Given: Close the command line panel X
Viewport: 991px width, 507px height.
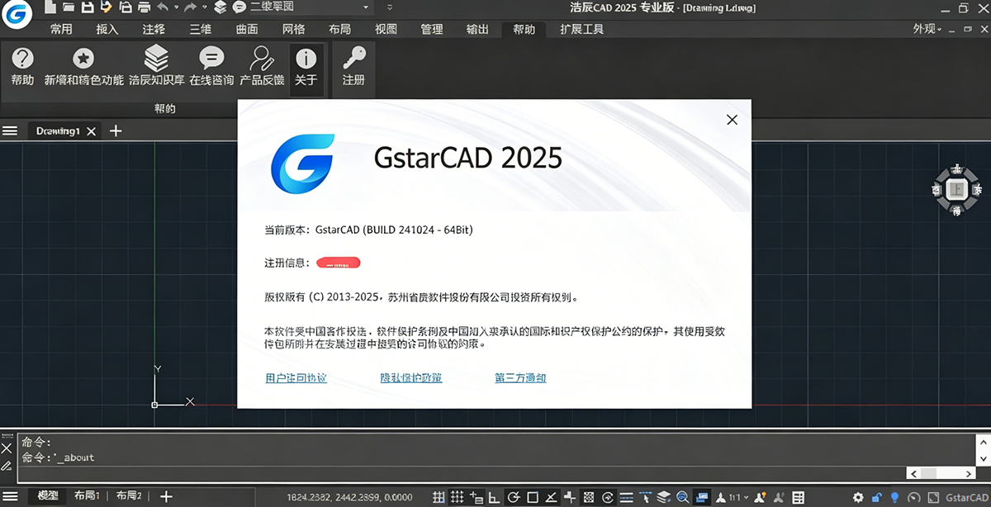Looking at the screenshot, I should point(7,448).
